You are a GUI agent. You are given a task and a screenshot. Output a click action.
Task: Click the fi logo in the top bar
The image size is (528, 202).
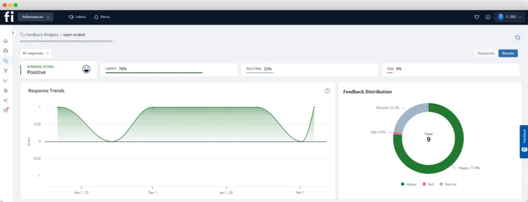(9, 17)
